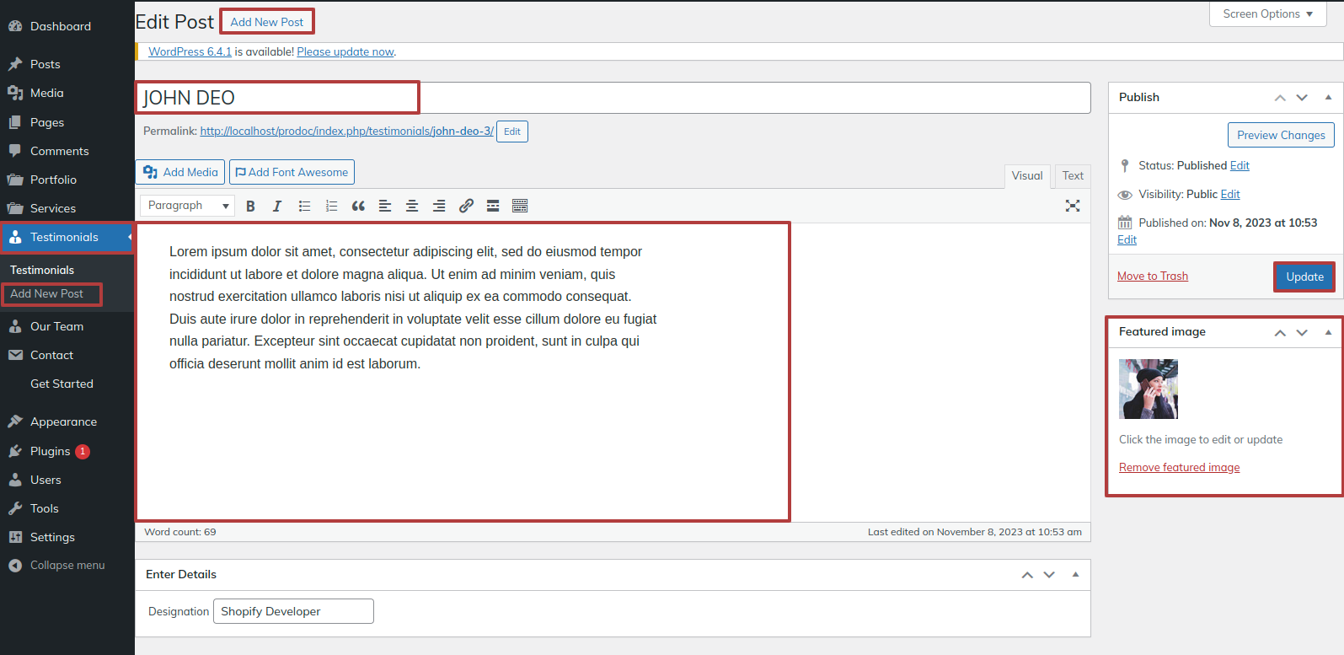Click the Update button

click(x=1304, y=276)
